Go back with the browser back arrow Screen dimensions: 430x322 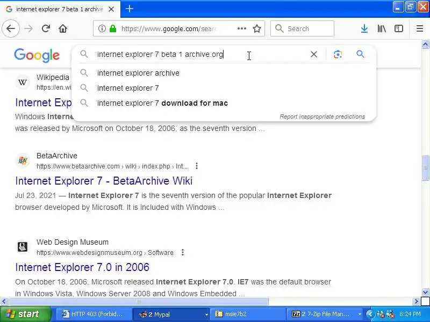pos(11,28)
